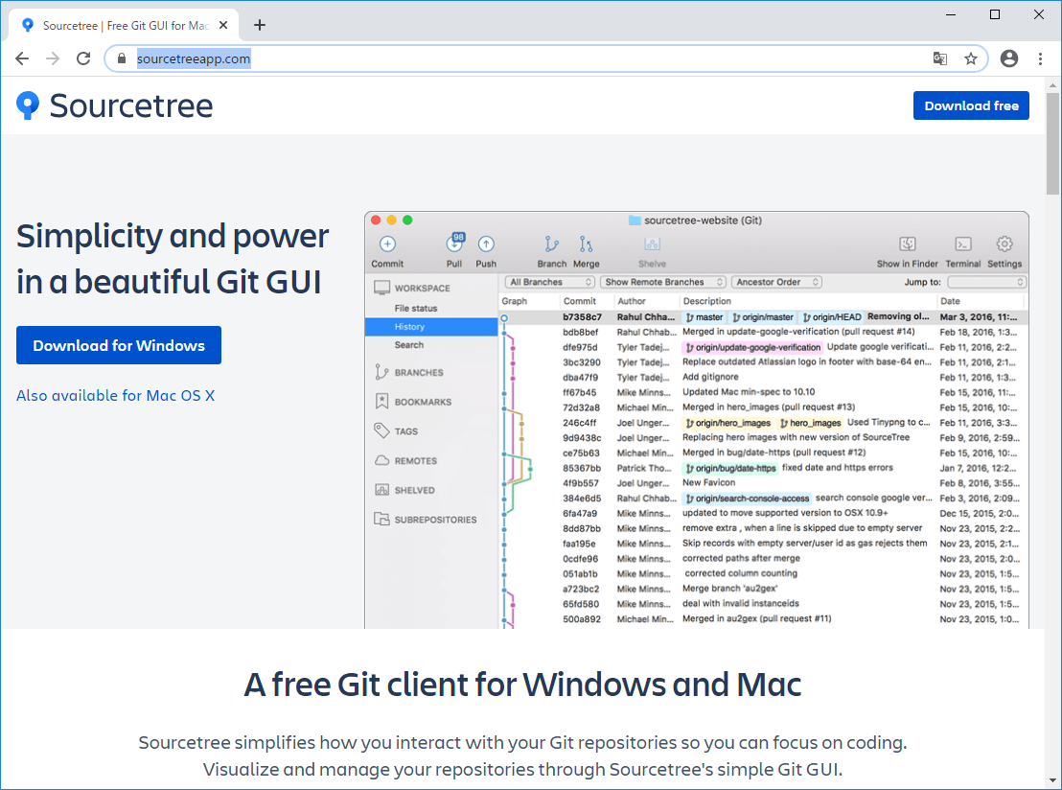The height and width of the screenshot is (790, 1062).
Task: Open the Jump to dropdown
Action: click(986, 282)
